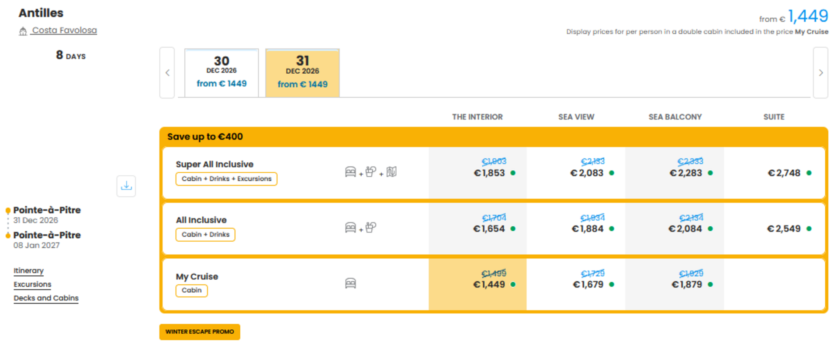This screenshot has width=834, height=349.
Task: Show earlier departure dates with left chevron
Action: pyautogui.click(x=167, y=73)
